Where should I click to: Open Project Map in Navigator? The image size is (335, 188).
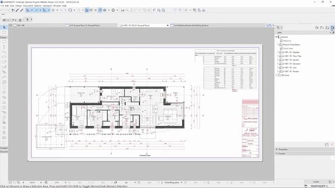(x=317, y=28)
